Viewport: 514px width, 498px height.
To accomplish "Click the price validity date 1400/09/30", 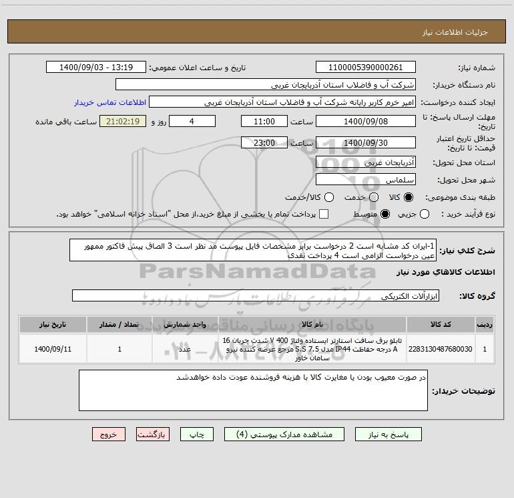I will [366, 142].
